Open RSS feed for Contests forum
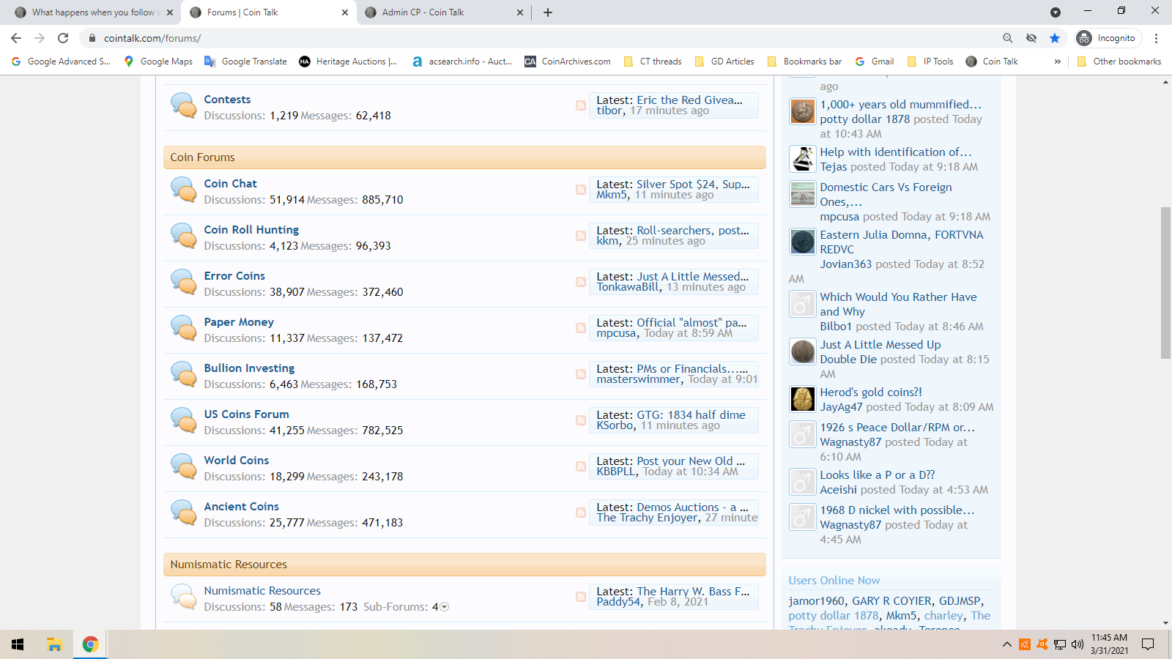1172x659 pixels. (x=580, y=105)
